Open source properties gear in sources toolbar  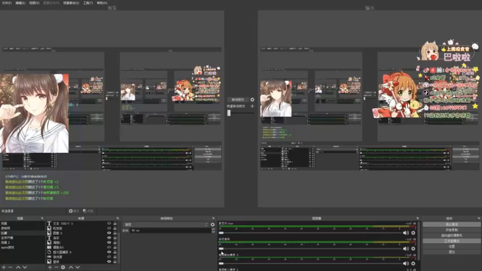(x=63, y=267)
